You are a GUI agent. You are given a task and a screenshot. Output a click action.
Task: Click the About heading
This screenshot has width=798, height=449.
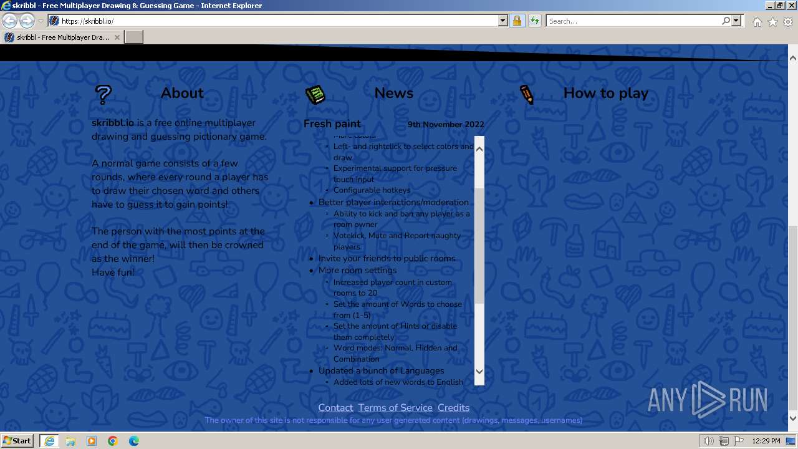coord(182,93)
